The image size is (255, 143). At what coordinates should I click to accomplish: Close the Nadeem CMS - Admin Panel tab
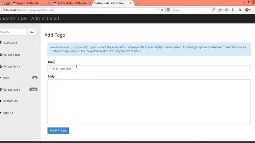[x=131, y=3]
